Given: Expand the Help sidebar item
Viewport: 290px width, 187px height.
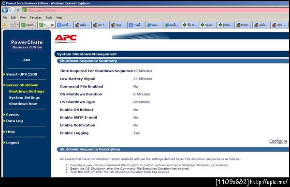Looking at the screenshot, I should coord(10,132).
